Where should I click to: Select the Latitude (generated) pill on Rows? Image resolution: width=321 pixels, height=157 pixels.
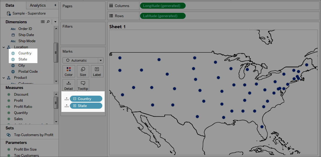pos(163,16)
